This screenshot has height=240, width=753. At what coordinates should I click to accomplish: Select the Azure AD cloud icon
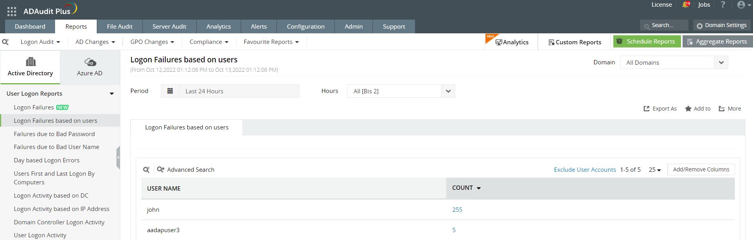(x=90, y=62)
